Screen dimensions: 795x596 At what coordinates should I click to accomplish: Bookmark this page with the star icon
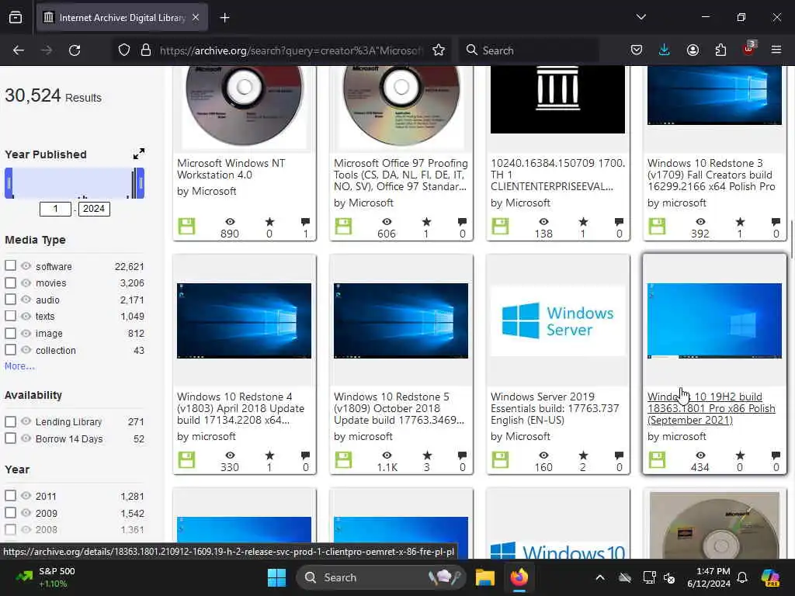439,50
